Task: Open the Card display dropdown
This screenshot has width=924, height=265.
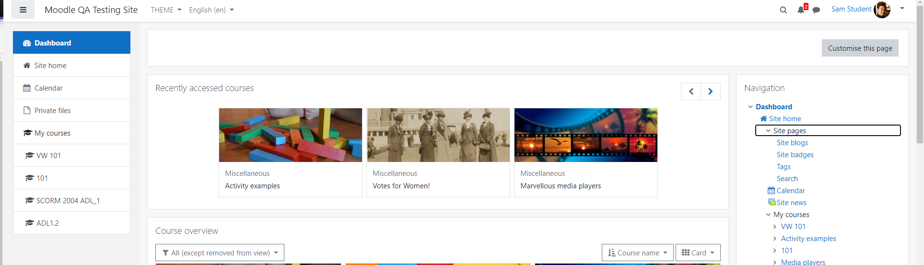Action: (x=698, y=253)
